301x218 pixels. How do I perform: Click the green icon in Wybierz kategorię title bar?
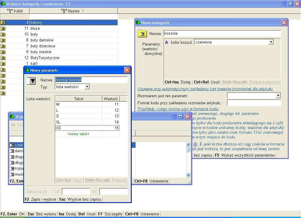(x=3, y=4)
